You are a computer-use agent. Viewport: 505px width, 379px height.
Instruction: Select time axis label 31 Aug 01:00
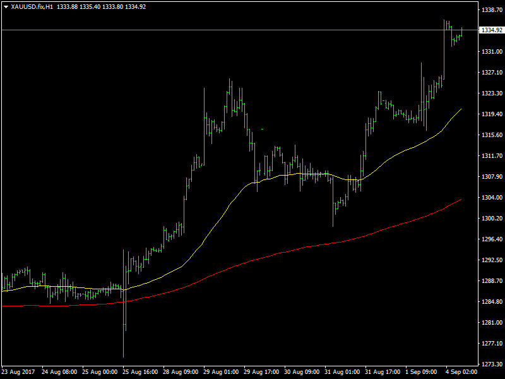pyautogui.click(x=342, y=372)
